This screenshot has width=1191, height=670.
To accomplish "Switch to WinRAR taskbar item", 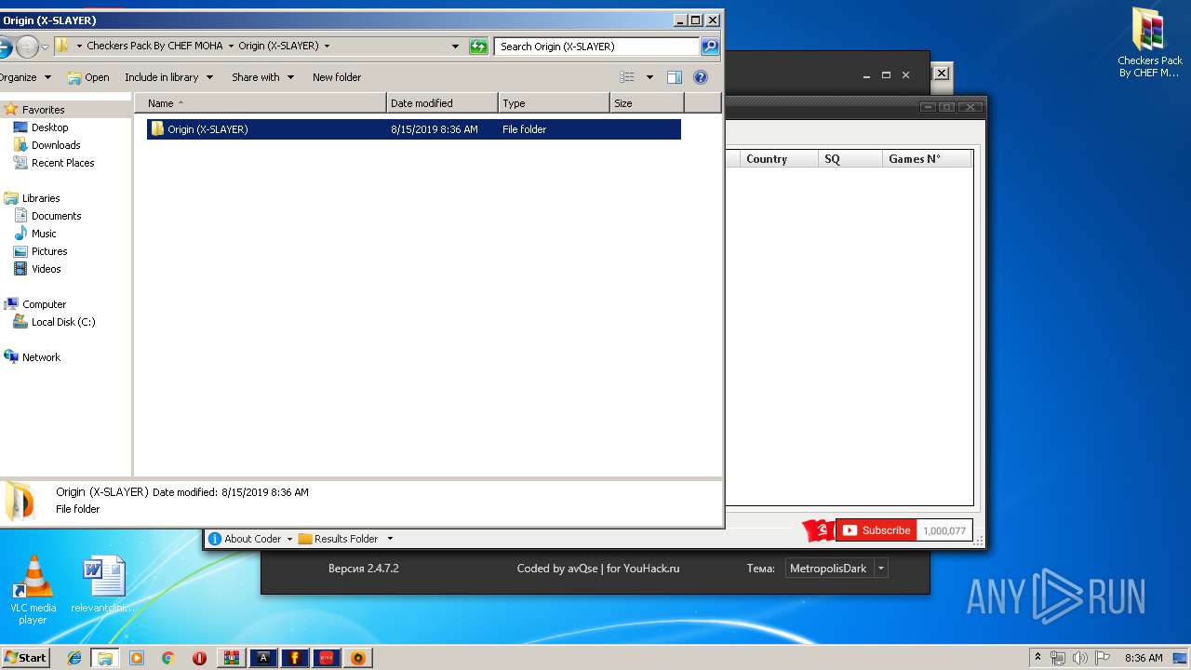I will tap(232, 658).
